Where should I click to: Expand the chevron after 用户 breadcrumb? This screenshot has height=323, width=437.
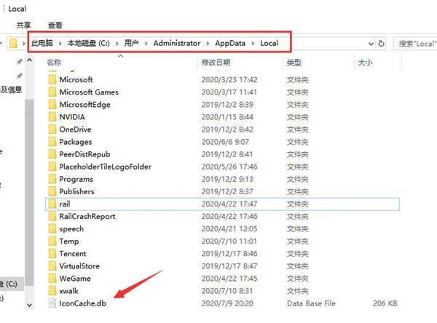coord(146,44)
